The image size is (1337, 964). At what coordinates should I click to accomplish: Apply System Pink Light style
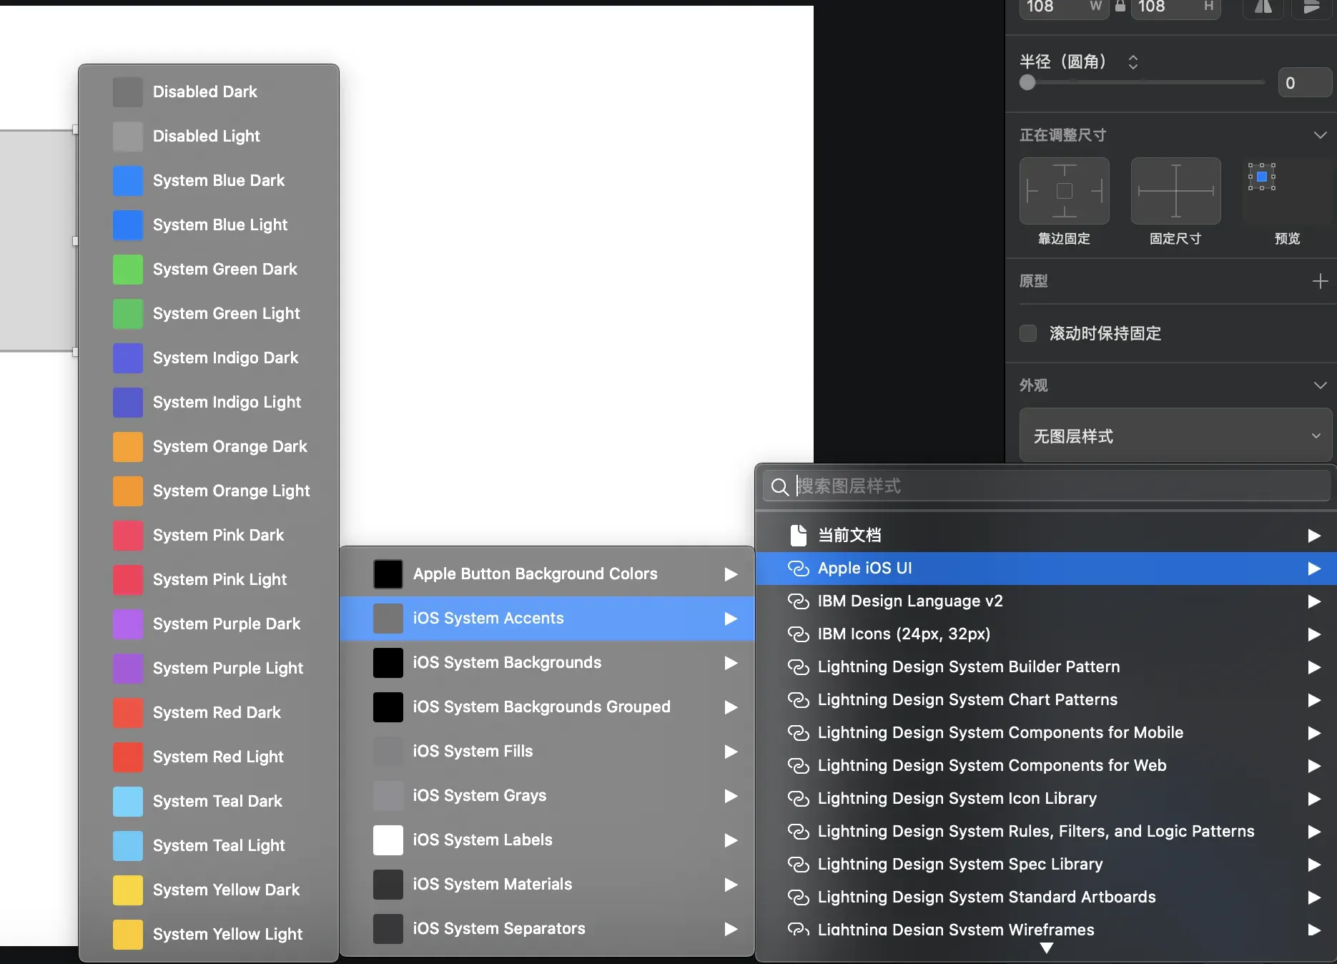click(208, 579)
